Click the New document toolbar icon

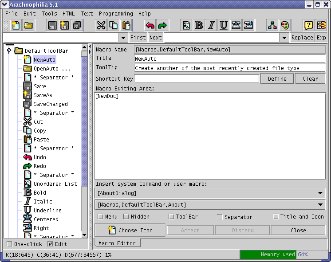(x=16, y=25)
